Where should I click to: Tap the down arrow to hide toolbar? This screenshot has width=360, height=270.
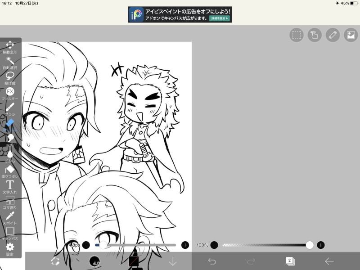pos(173,261)
